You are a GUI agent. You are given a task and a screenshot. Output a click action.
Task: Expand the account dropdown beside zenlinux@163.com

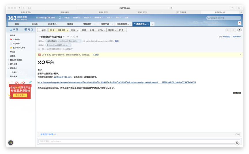(56, 18)
